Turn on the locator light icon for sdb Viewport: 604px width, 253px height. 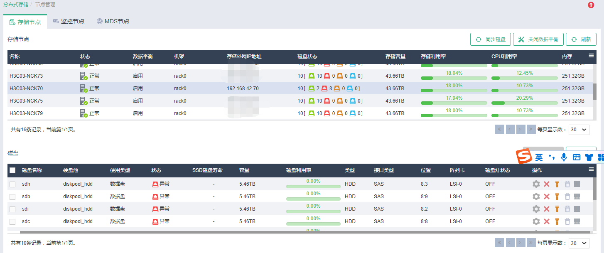pyautogui.click(x=557, y=197)
